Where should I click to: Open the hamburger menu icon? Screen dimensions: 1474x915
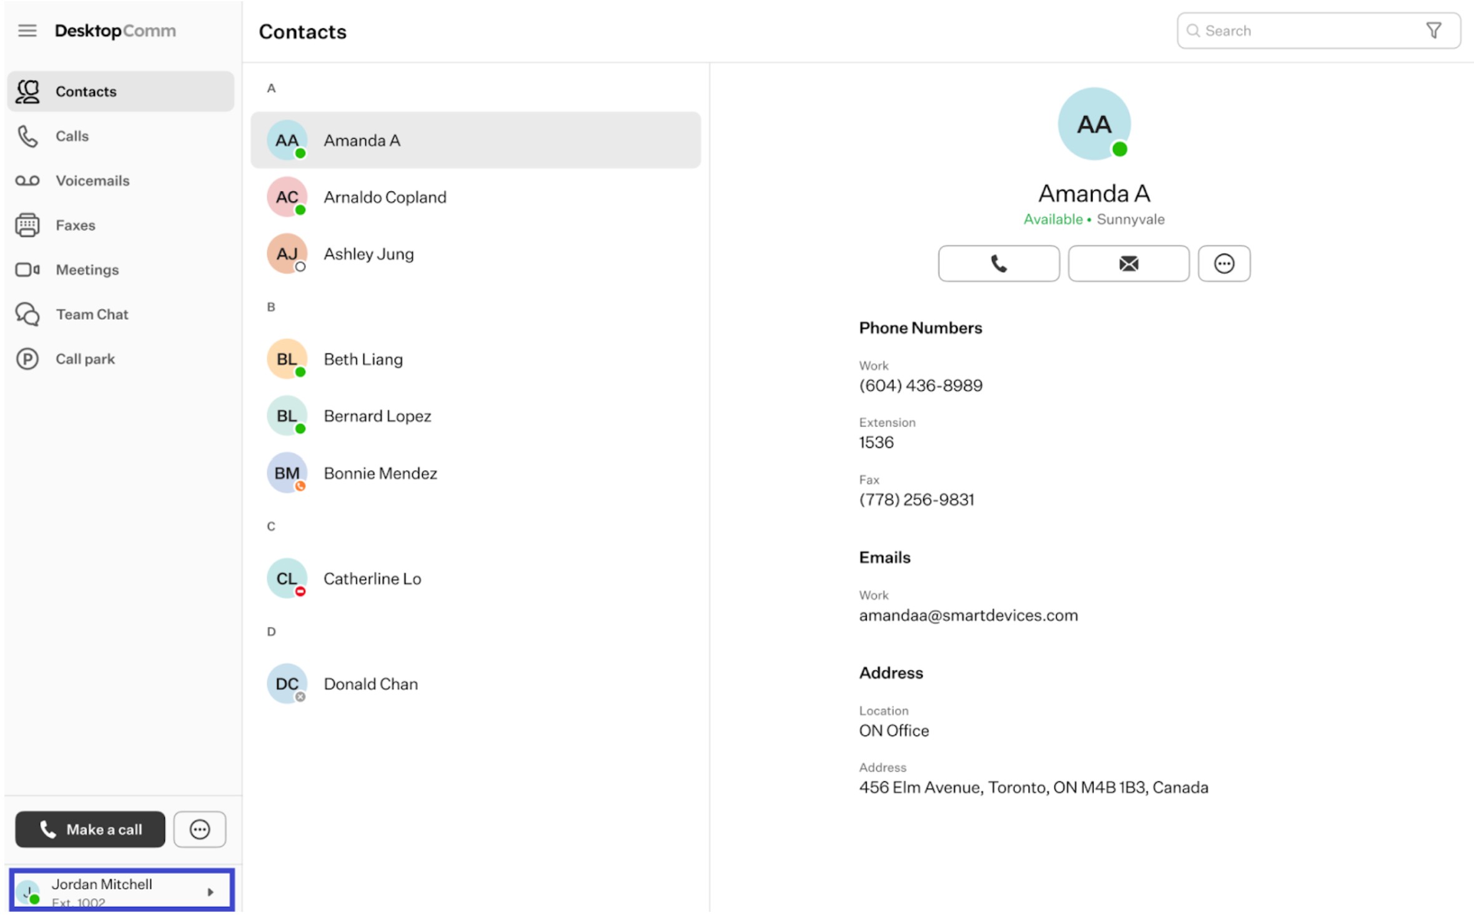pyautogui.click(x=27, y=31)
